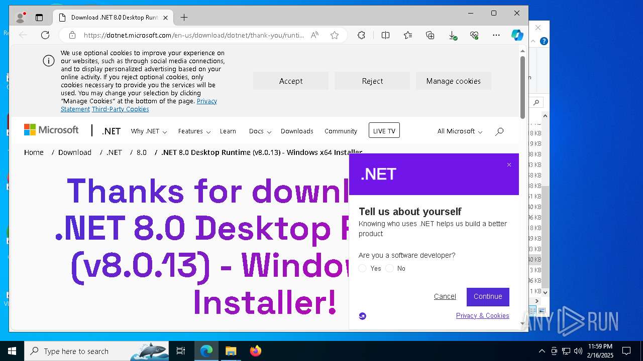Expand Why .NET menu
Viewport: 643px width, 361px height.
point(149,131)
